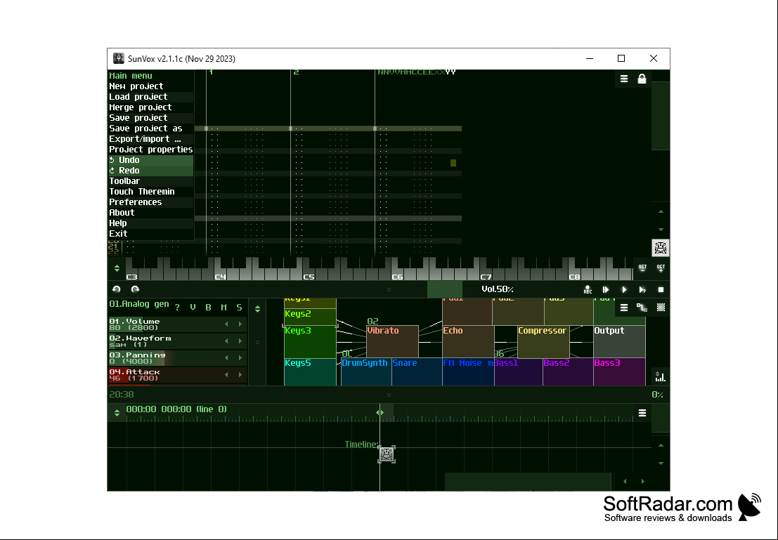Open the module level meter icon
Screen dimensions: 778x540
point(661,377)
